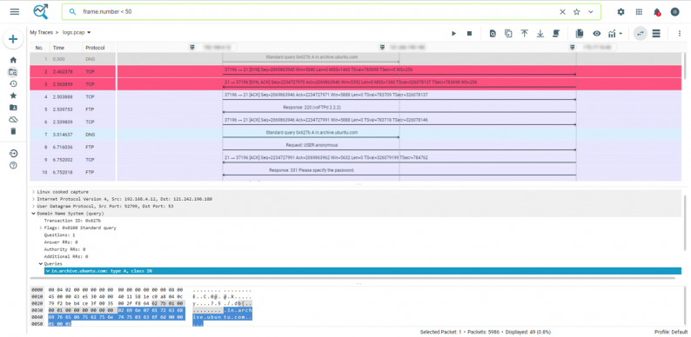The height and width of the screenshot is (337, 691).
Task: Collapse the Queries node
Action: (41, 264)
